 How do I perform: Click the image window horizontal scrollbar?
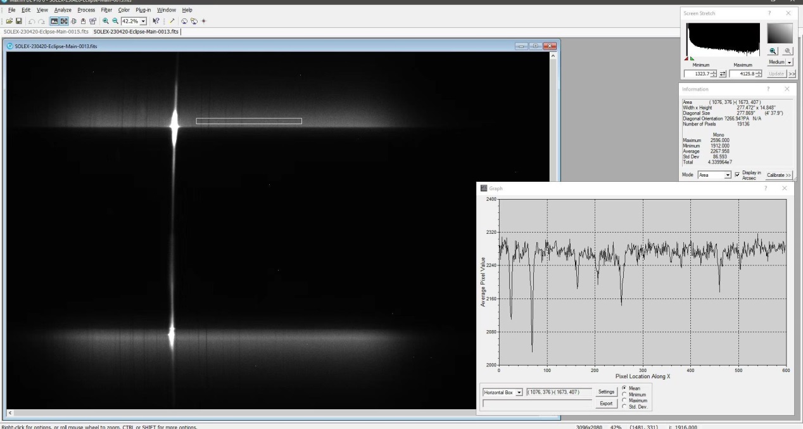tap(279, 413)
